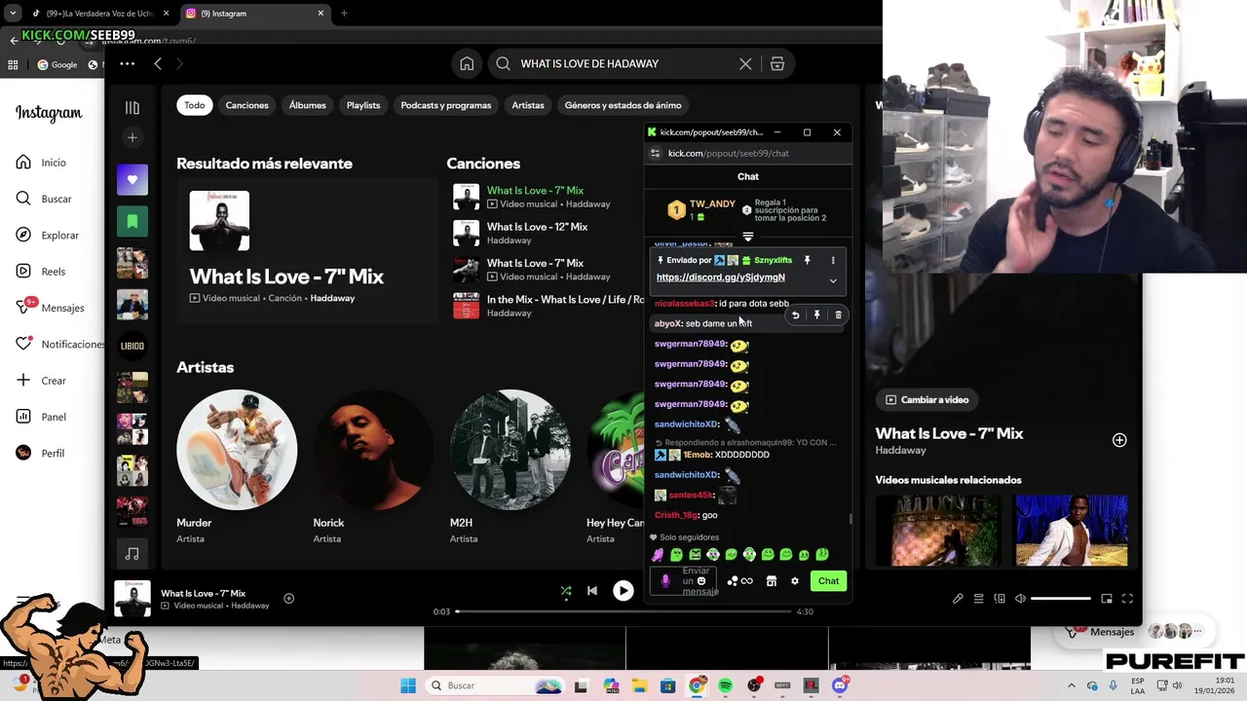Add What Is Love to library in right panel
Image resolution: width=1247 pixels, height=701 pixels.
pyautogui.click(x=1119, y=440)
